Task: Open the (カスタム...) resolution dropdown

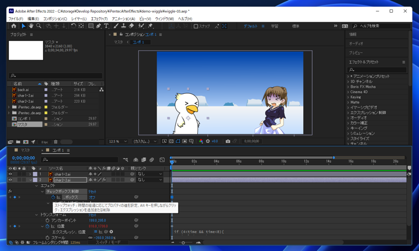Action: coord(144,141)
